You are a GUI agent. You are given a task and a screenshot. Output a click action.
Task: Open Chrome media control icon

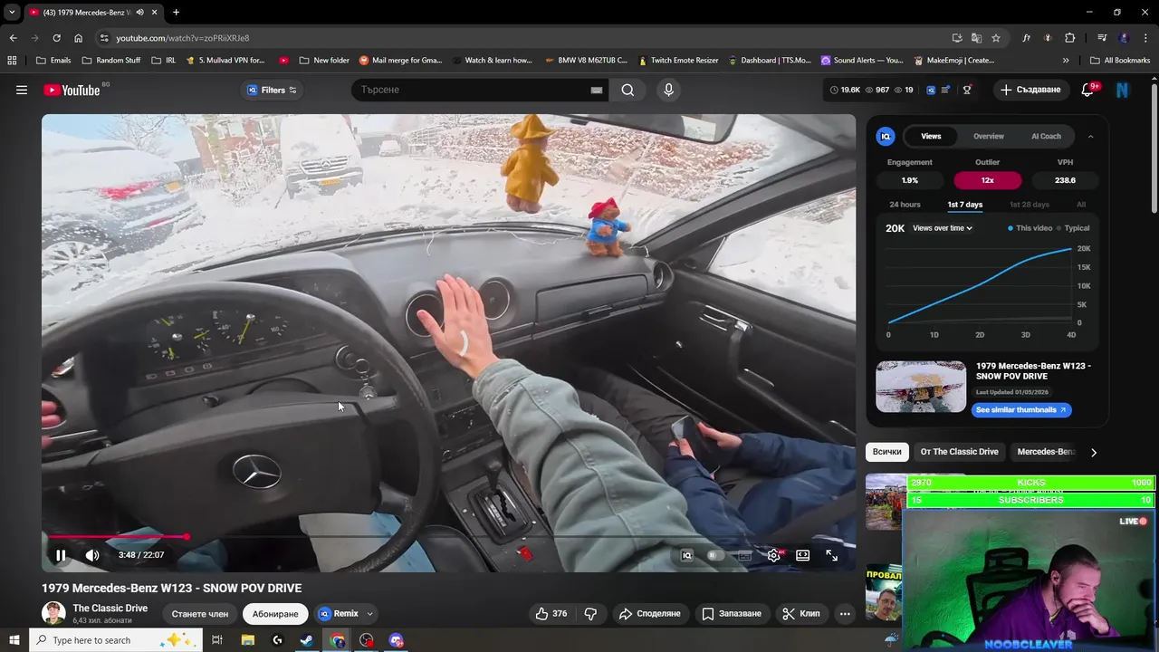[1102, 38]
